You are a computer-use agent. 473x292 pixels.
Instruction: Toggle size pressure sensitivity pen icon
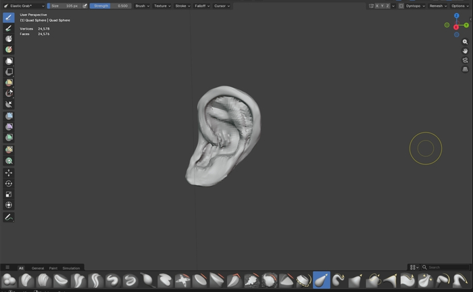pos(84,5)
